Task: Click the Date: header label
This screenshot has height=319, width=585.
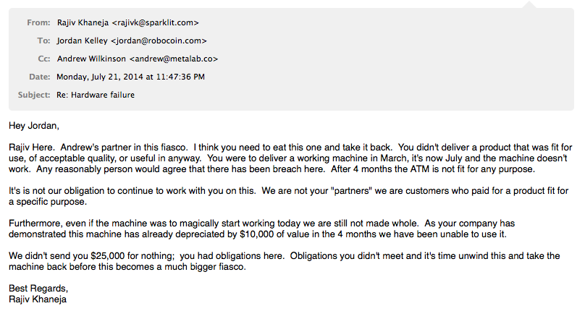Action: 40,77
